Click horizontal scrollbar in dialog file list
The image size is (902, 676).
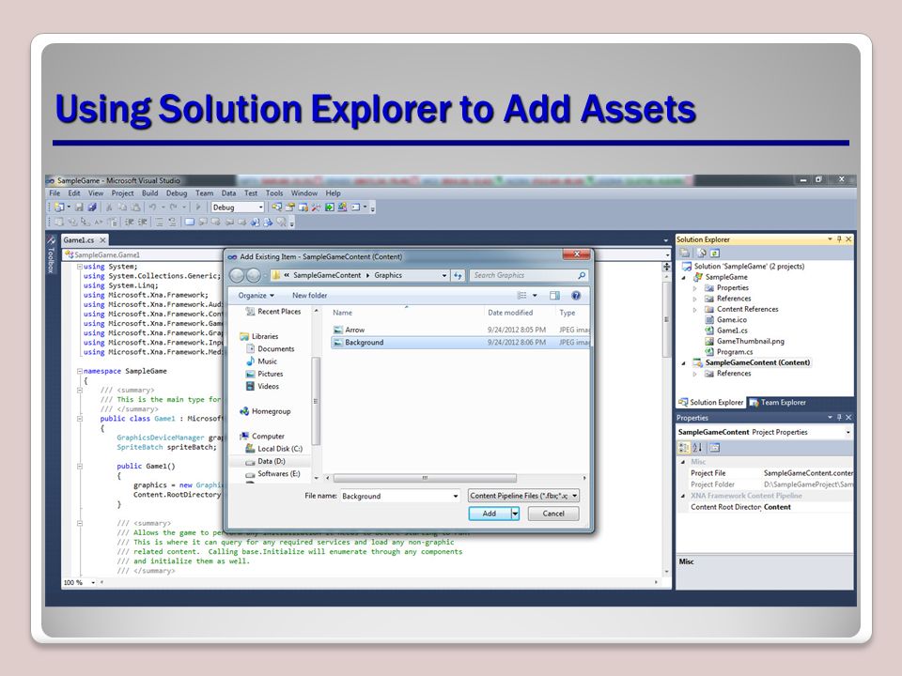pyautogui.click(x=425, y=478)
